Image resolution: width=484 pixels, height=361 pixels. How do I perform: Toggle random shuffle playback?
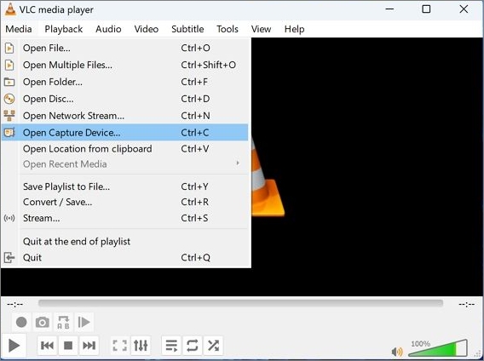point(213,346)
